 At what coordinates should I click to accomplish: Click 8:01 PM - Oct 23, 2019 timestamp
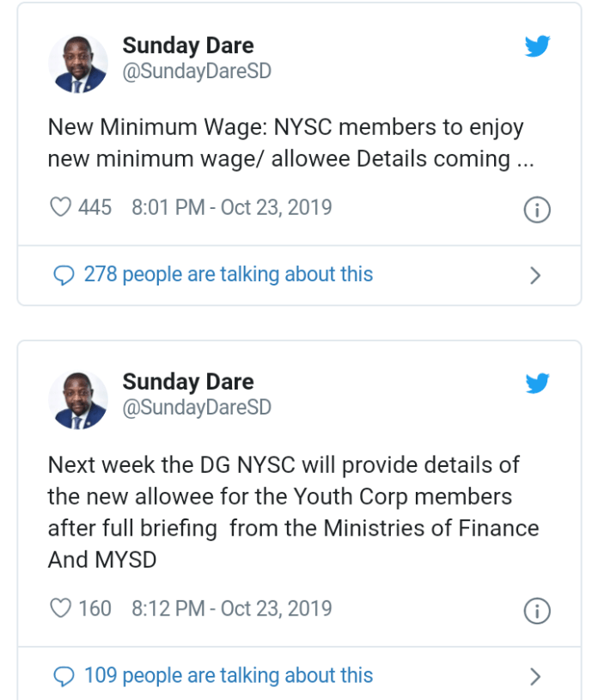(x=231, y=207)
